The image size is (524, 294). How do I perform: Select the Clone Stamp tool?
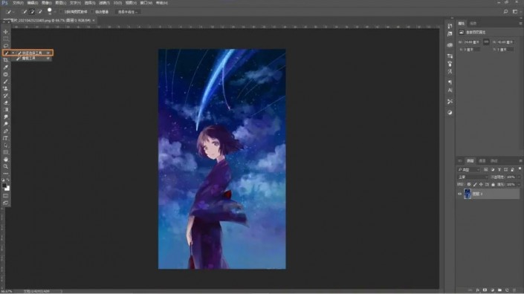click(6, 88)
